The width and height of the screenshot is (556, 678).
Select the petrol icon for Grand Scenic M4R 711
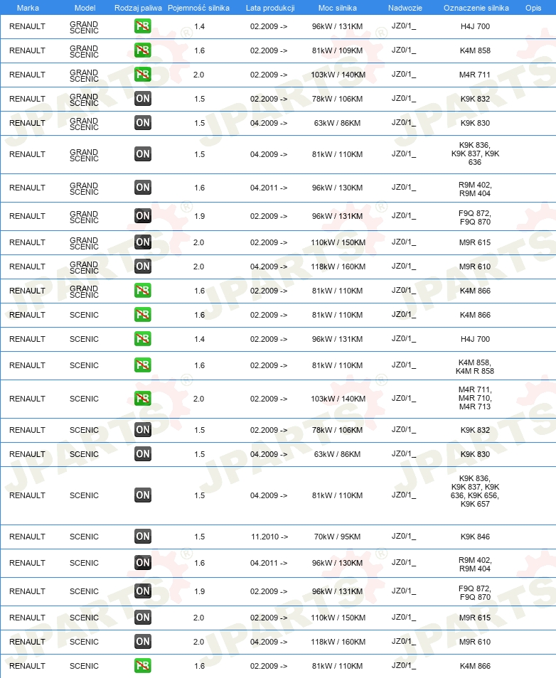143,75
